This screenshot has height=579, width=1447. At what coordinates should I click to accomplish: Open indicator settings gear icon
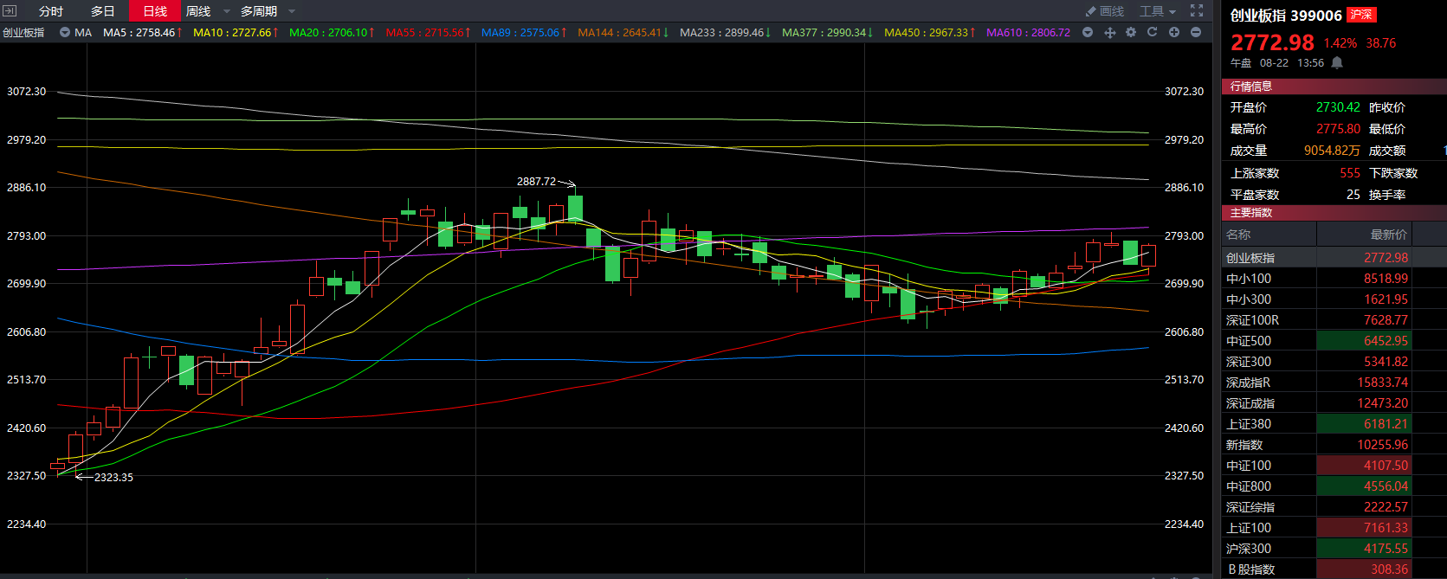click(1131, 33)
